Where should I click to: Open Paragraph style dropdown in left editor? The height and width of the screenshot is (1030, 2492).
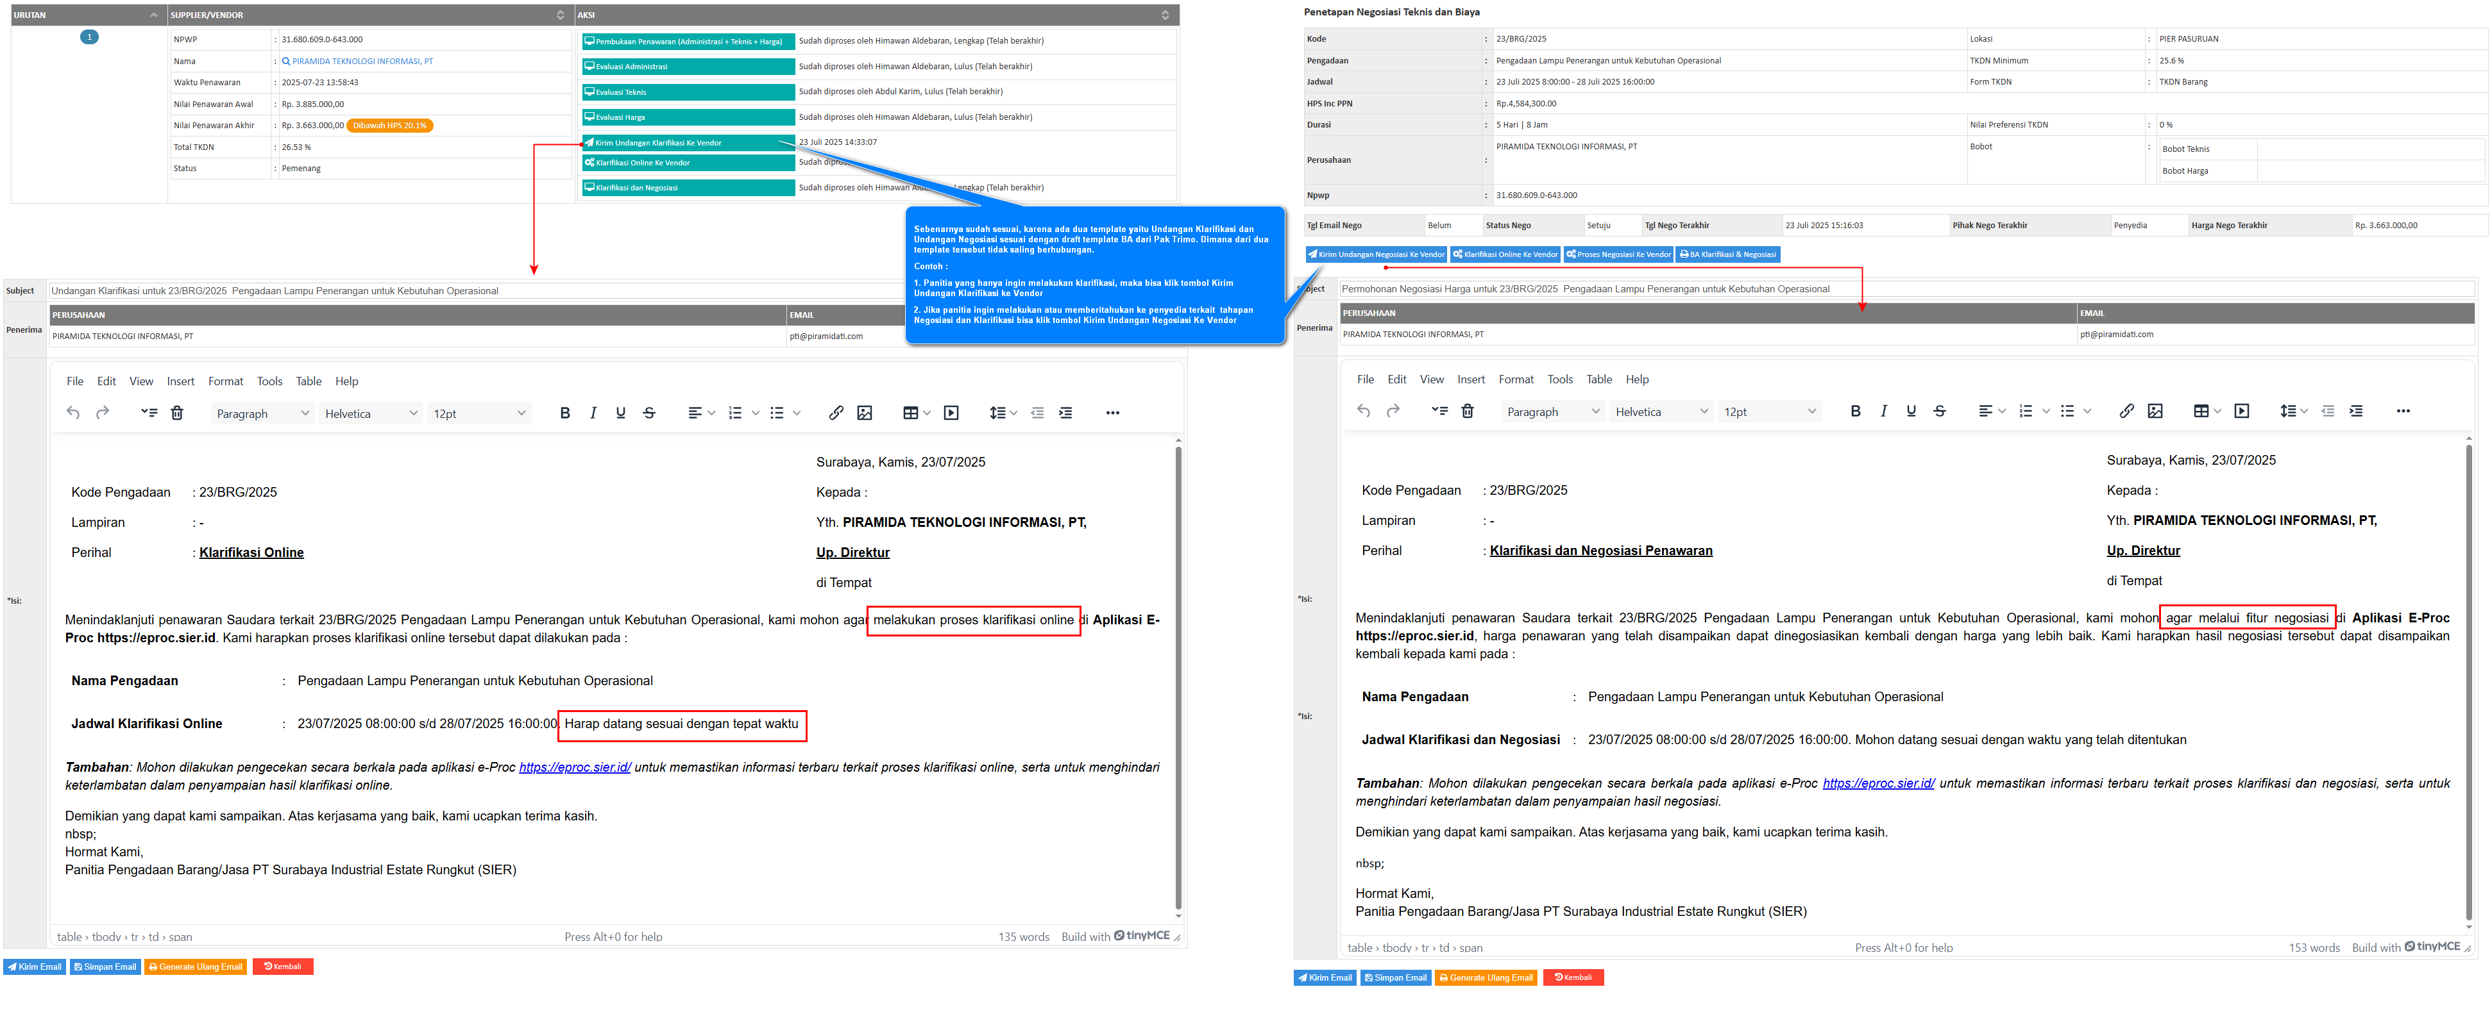point(262,413)
